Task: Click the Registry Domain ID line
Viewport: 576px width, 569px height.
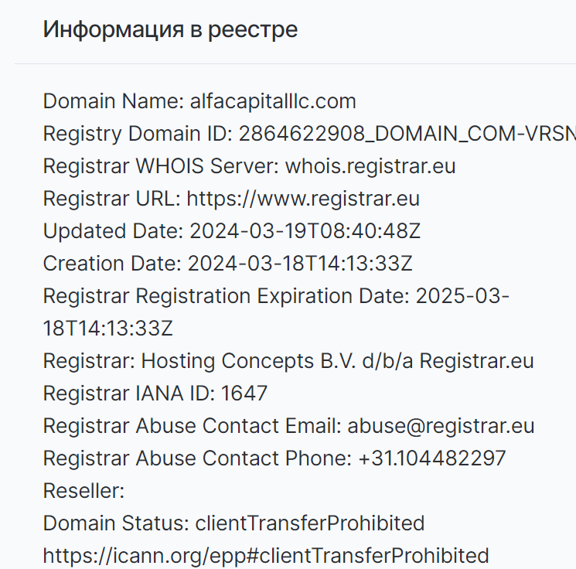Action: (309, 133)
